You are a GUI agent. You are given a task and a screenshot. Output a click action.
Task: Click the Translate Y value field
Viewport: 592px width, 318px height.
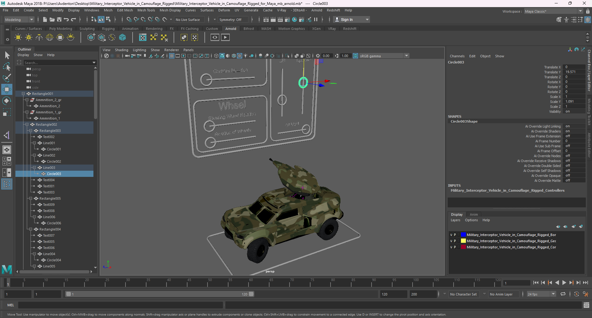(x=574, y=72)
